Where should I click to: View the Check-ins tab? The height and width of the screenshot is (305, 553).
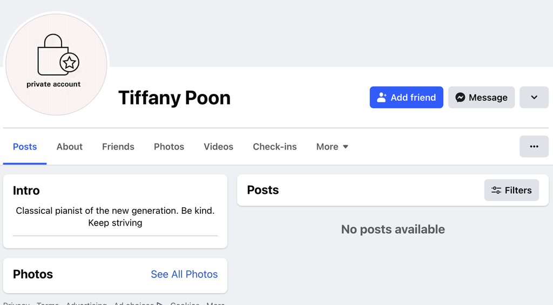pyautogui.click(x=275, y=147)
